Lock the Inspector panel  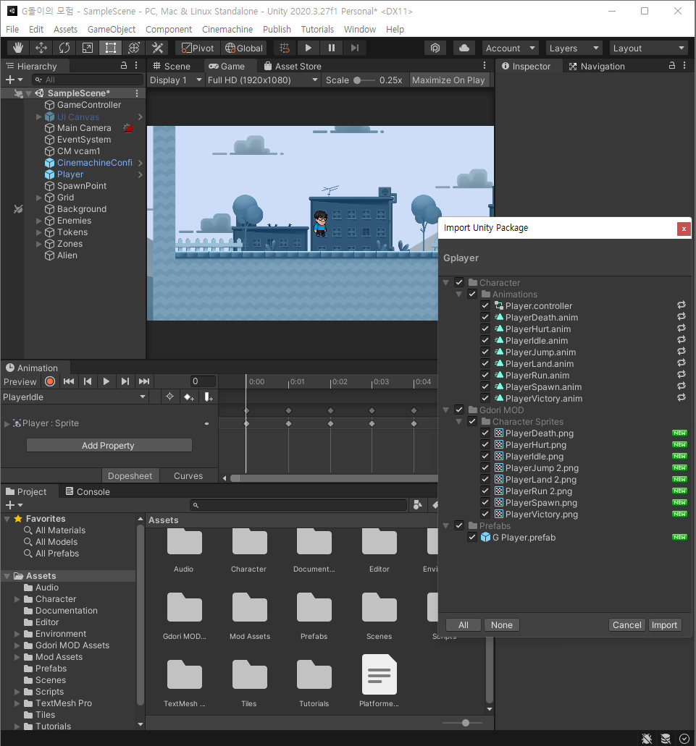pyautogui.click(x=671, y=66)
